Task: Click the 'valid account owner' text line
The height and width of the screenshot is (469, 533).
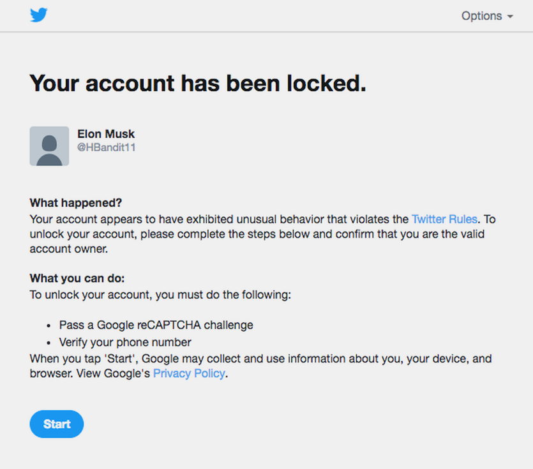Action: point(69,249)
